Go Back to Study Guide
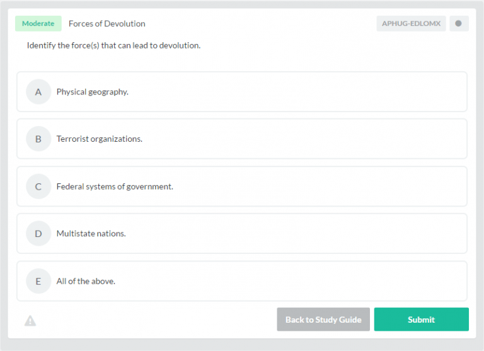 [323, 319]
